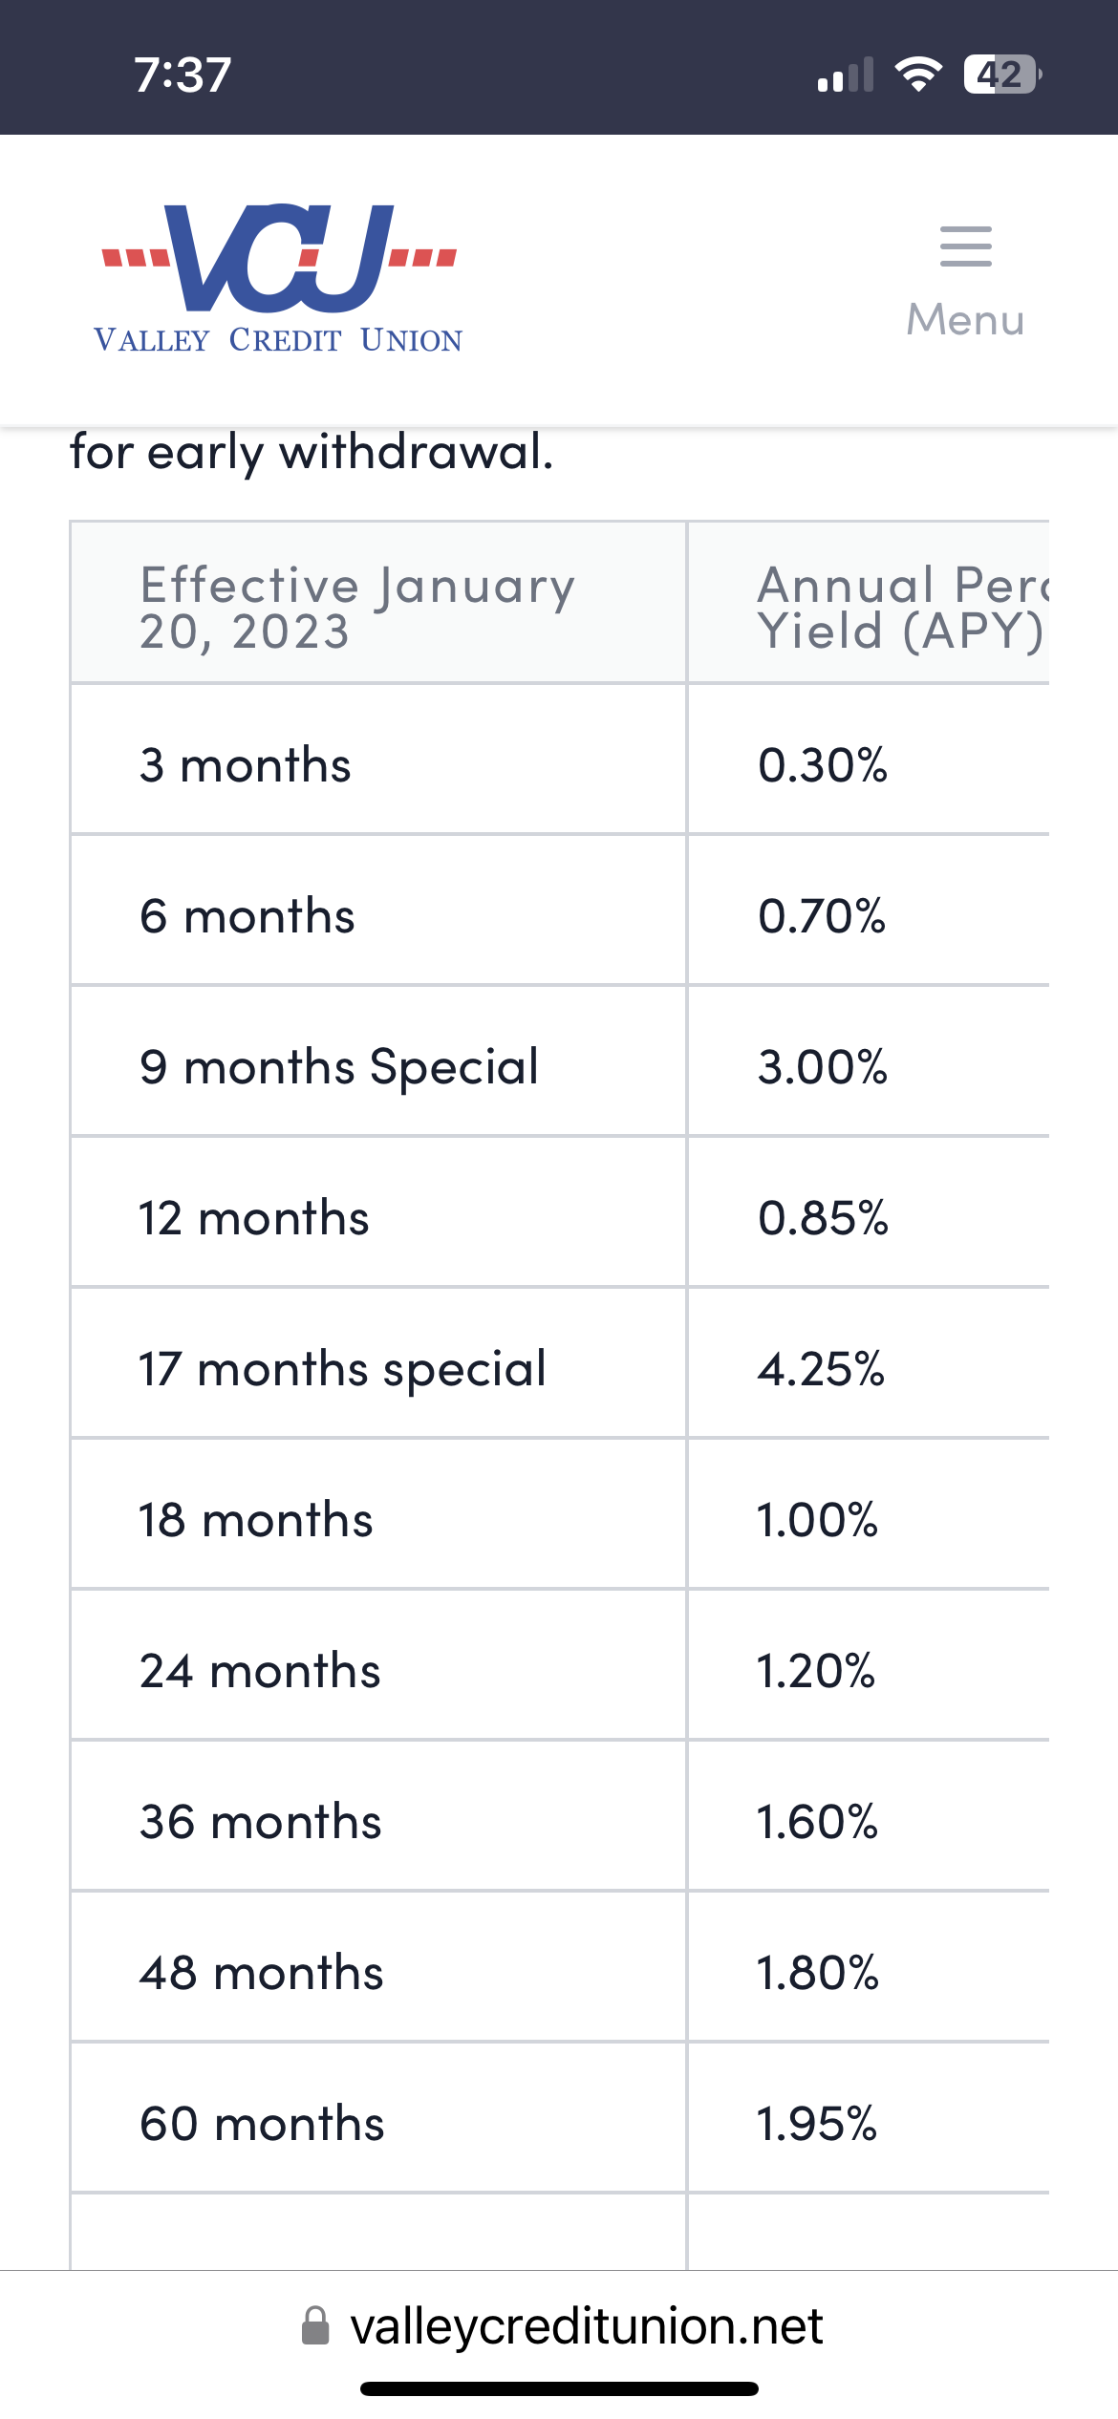Tap the lock icon beside the URL
This screenshot has width=1118, height=2419.
click(x=315, y=2325)
